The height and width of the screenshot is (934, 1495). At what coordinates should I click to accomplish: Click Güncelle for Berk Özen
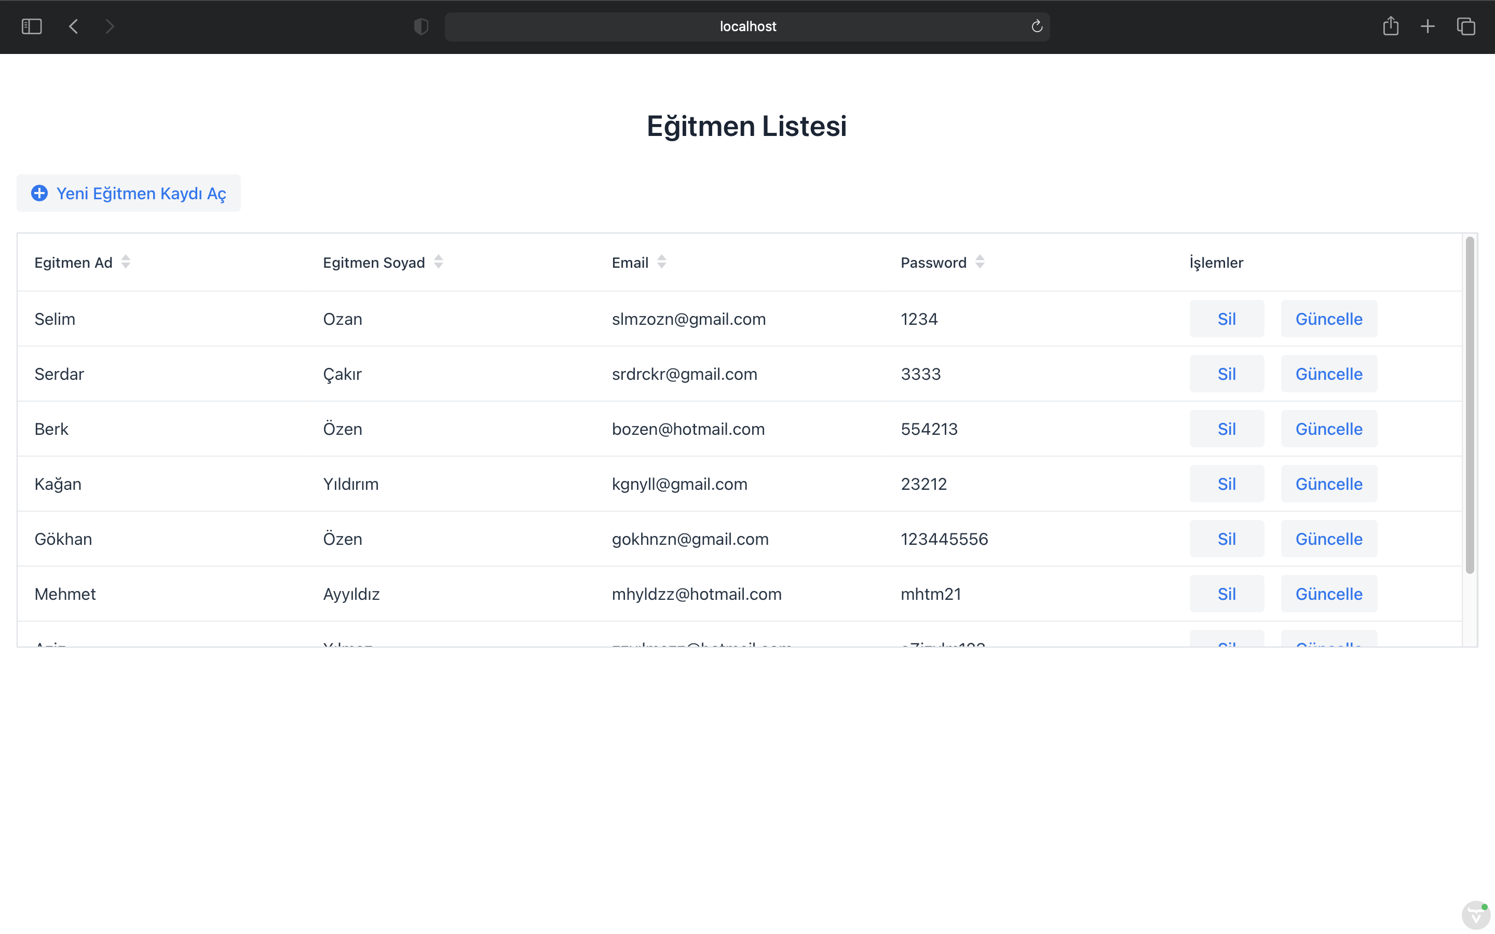pos(1329,428)
